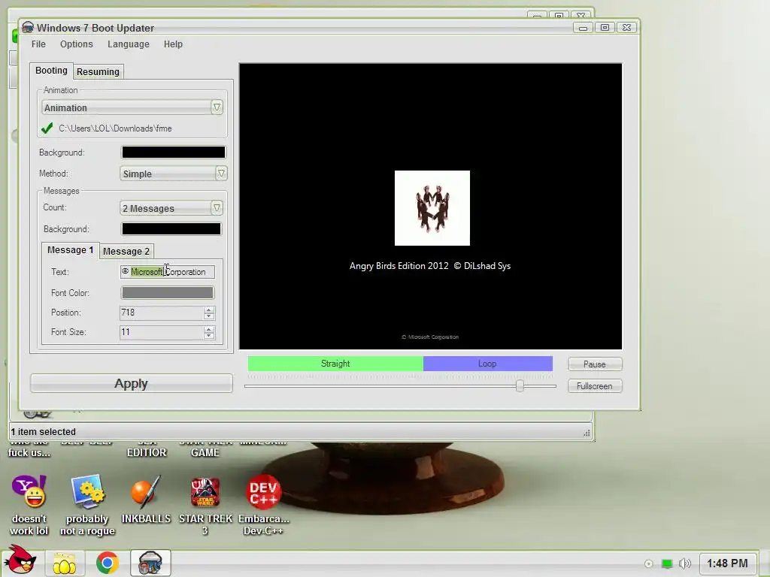Open the 'probably not a rogue' icon
The image size is (770, 577).
pos(87,506)
